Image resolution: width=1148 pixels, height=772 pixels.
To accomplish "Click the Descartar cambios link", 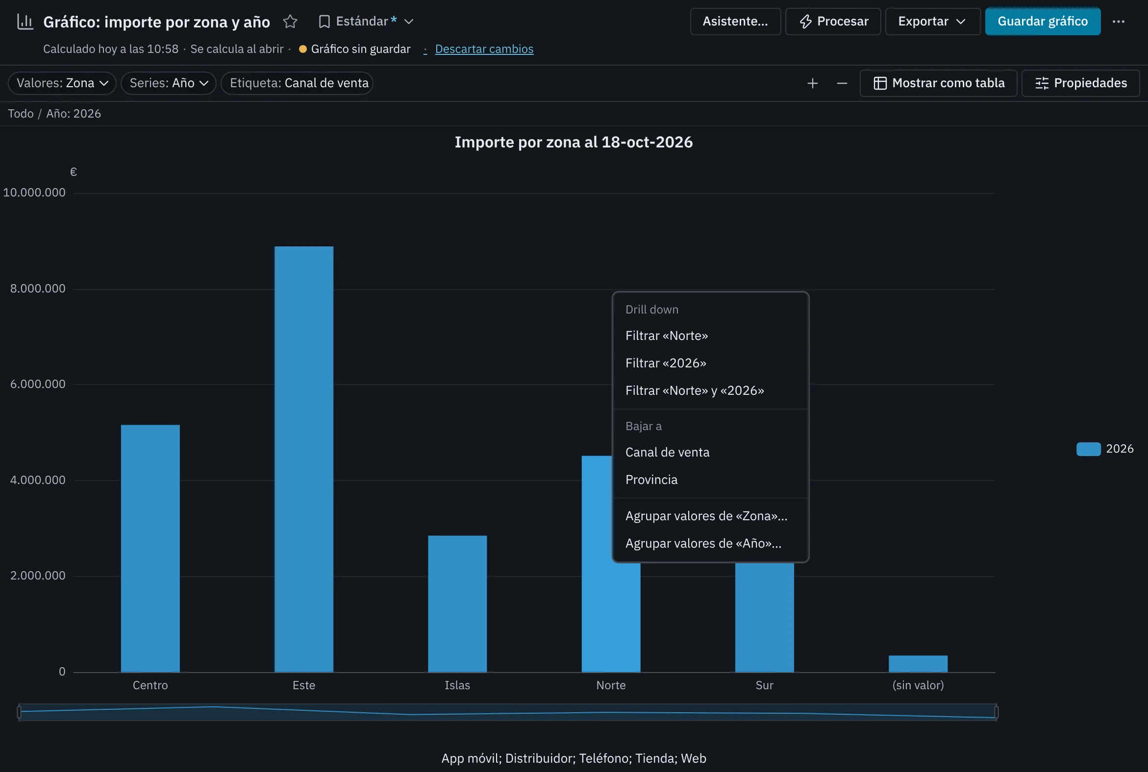I will pyautogui.click(x=484, y=49).
